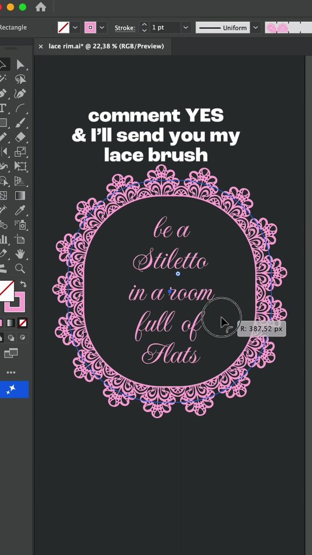
Task: Open the blue generative sparkle button
Action: pos(13,389)
